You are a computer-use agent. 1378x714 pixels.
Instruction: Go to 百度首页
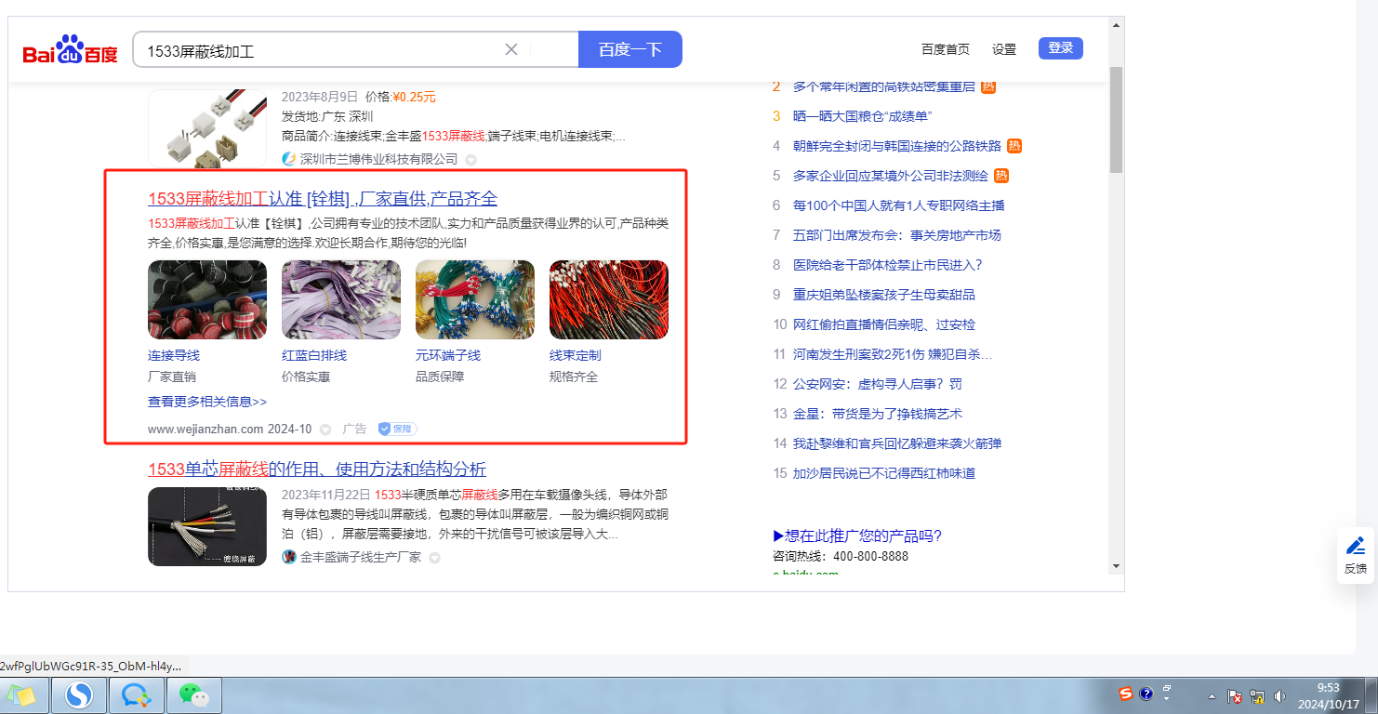pyautogui.click(x=946, y=49)
